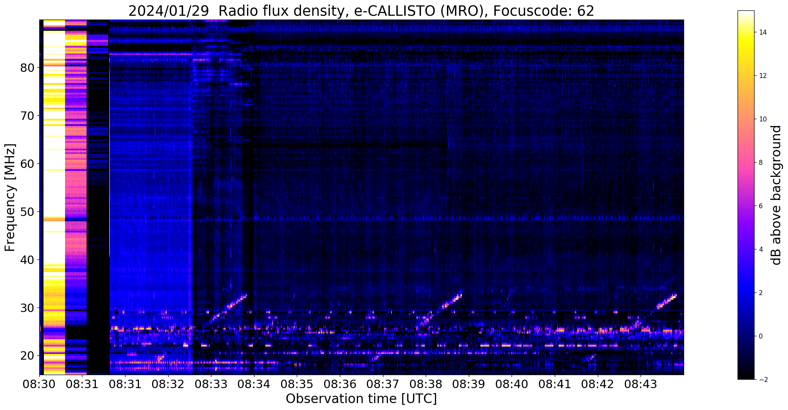Click the 08:36 time tick label
The width and height of the screenshot is (788, 410).
click(x=340, y=384)
